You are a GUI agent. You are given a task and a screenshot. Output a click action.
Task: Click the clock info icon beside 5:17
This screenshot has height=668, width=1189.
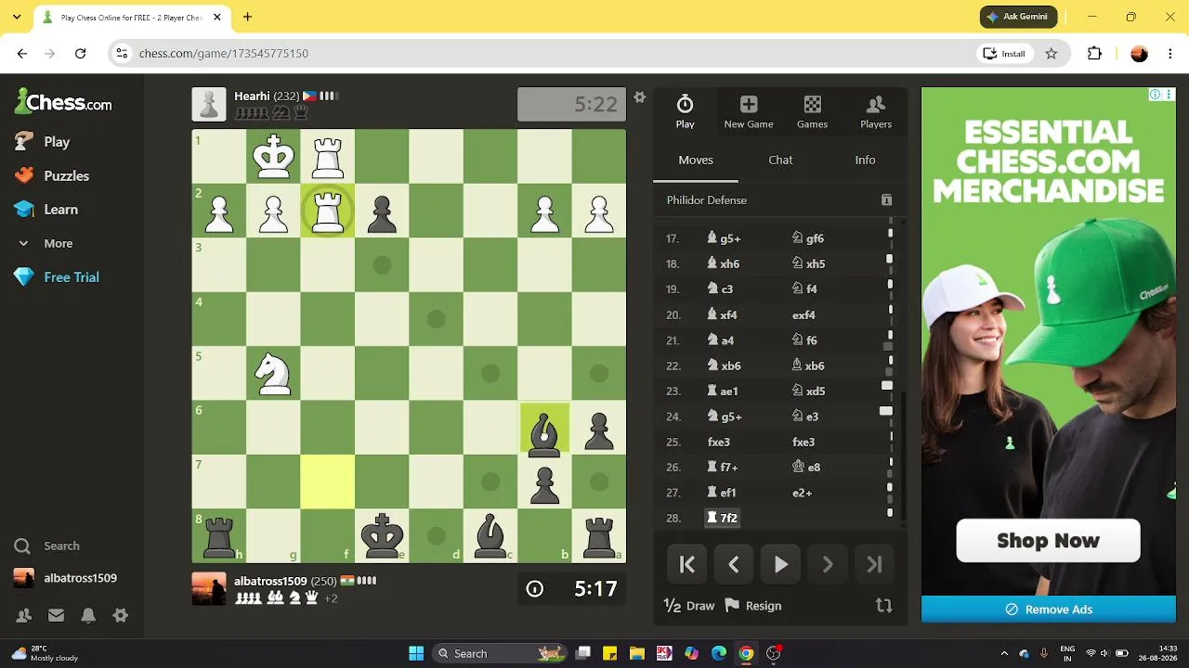(x=534, y=589)
